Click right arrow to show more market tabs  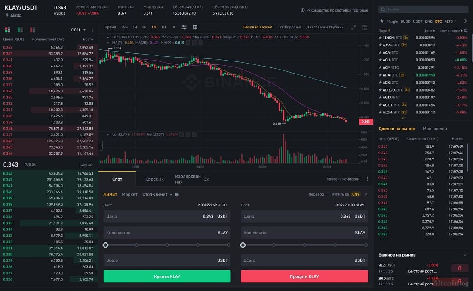coord(465,21)
